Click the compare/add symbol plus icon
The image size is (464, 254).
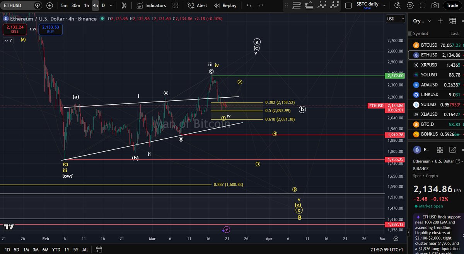coord(50,6)
